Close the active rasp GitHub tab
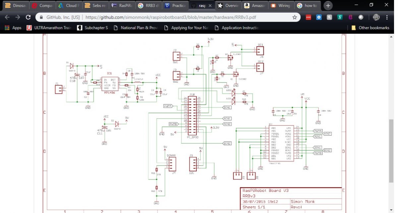The width and height of the screenshot is (398, 213). coord(210,6)
